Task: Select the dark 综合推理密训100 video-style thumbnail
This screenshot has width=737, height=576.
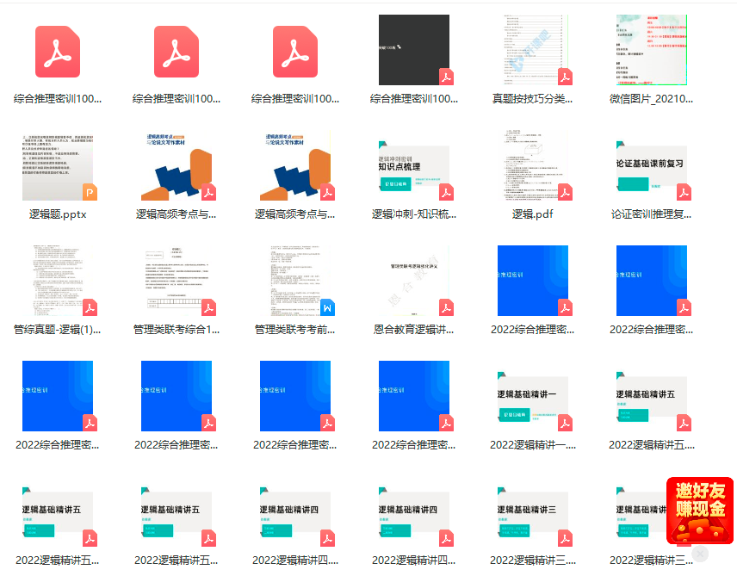Action: (414, 50)
